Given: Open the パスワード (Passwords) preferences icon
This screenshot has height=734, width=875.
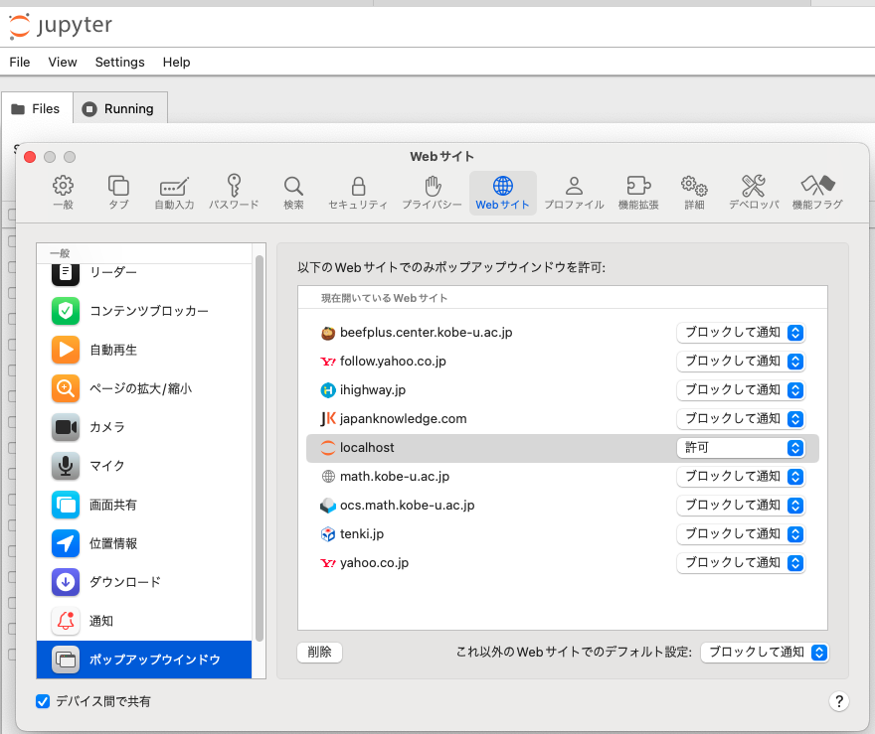Looking at the screenshot, I should point(234,193).
